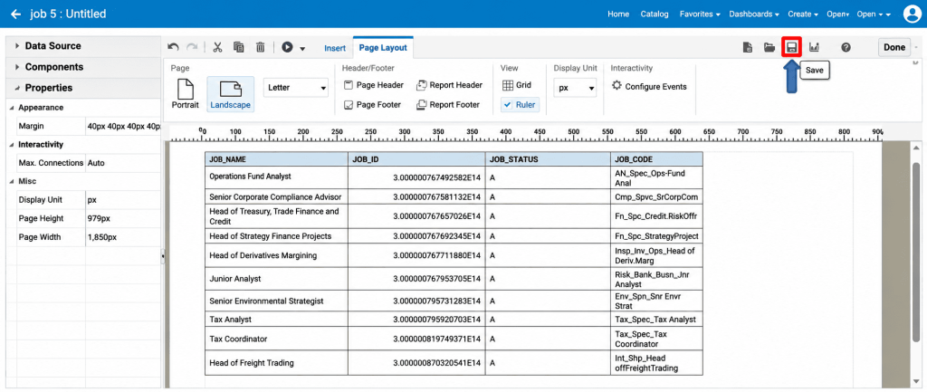
Task: Go to Home in top navigation
Action: pos(618,14)
